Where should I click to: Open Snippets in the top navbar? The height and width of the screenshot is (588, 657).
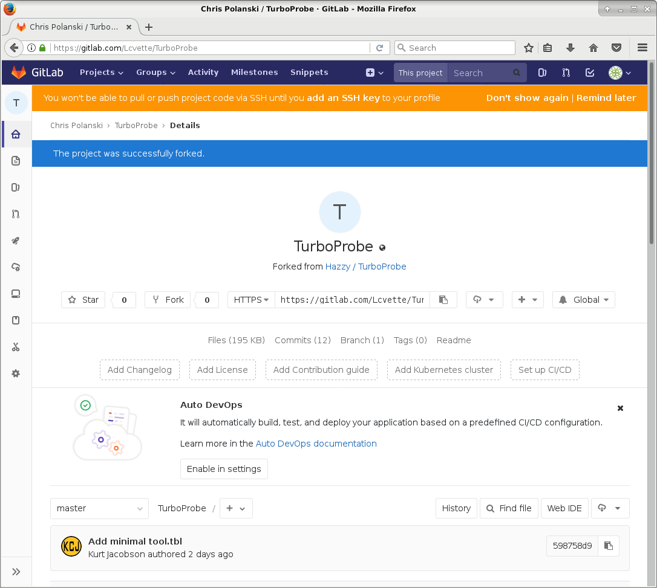click(x=309, y=73)
